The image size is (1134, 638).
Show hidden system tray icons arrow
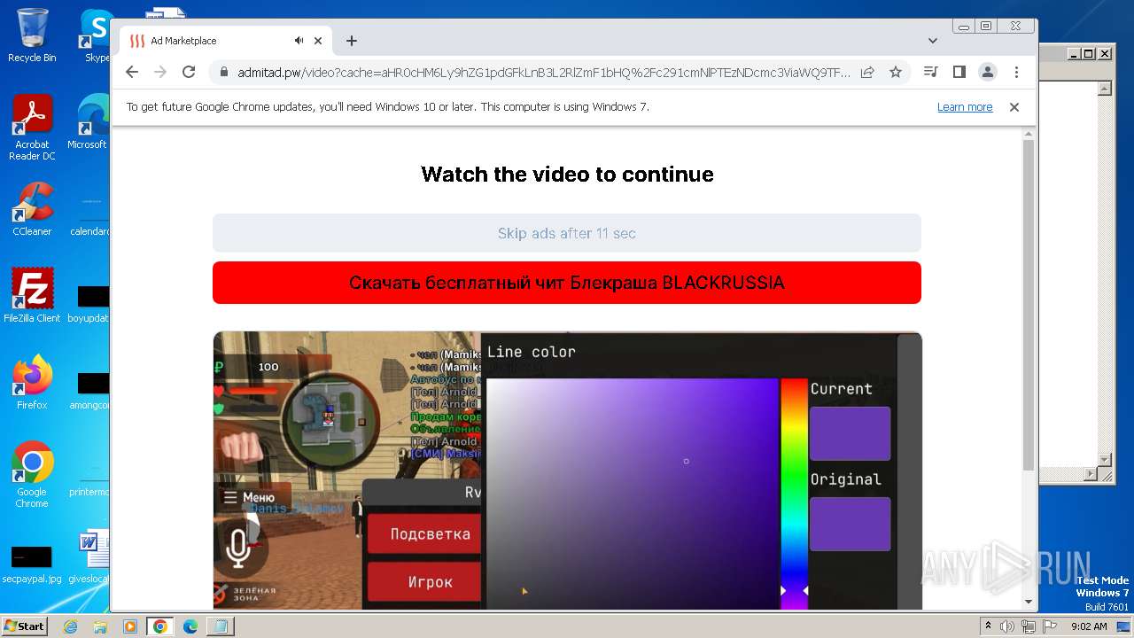(989, 626)
